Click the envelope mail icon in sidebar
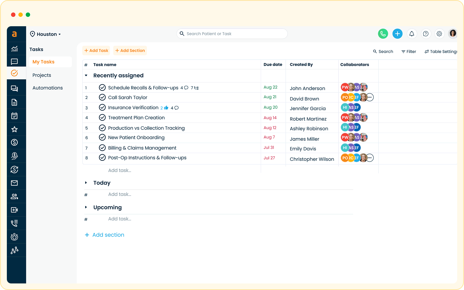Screen dimensions: 464x290 click(x=14, y=183)
